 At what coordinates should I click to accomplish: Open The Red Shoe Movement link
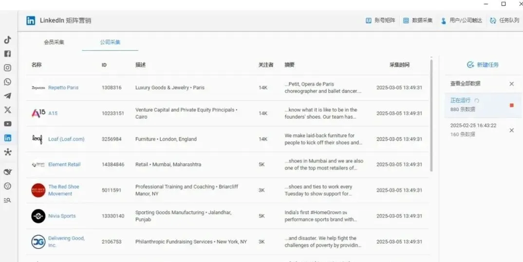click(64, 190)
